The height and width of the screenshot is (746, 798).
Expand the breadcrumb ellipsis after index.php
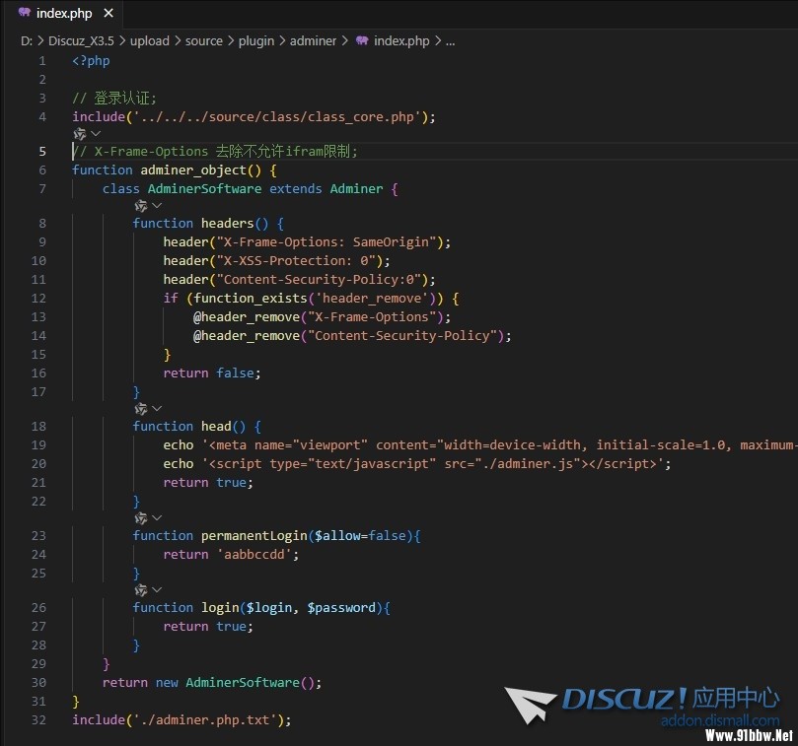click(x=450, y=41)
